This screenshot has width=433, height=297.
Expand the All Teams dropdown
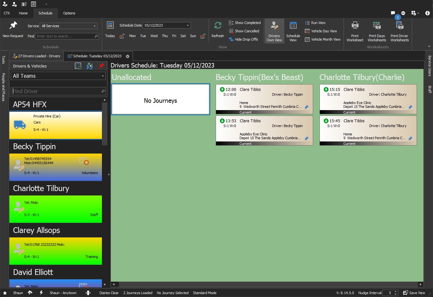coord(103,76)
